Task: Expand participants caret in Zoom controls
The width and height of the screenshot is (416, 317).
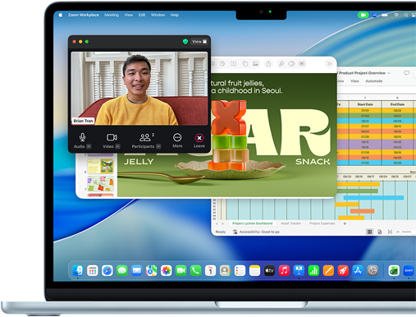Action: pyautogui.click(x=158, y=146)
